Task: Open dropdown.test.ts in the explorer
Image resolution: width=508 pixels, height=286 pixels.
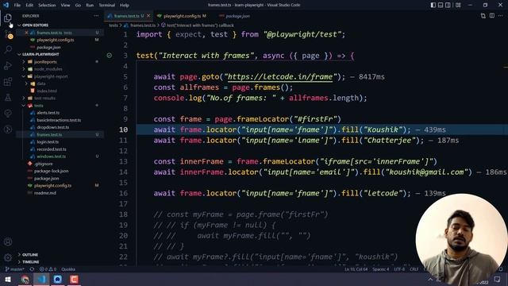Action: coord(53,127)
